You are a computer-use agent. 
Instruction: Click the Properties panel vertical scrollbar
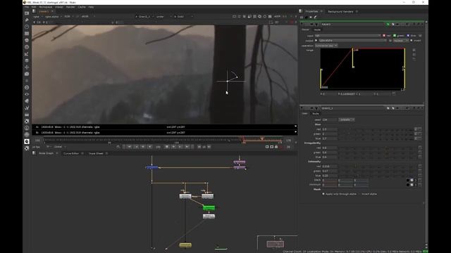pyautogui.click(x=426, y=134)
